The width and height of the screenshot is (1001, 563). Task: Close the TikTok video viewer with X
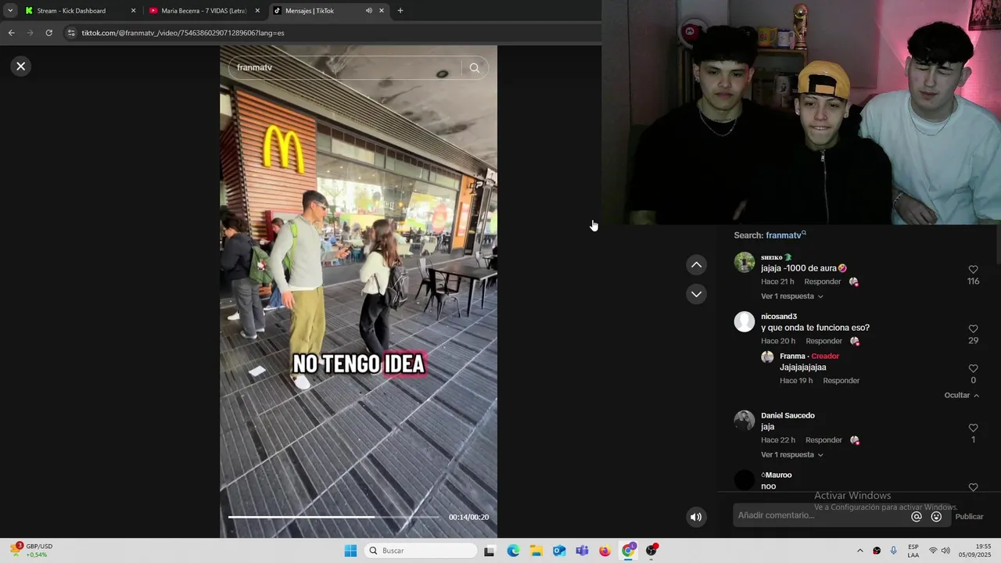(21, 66)
